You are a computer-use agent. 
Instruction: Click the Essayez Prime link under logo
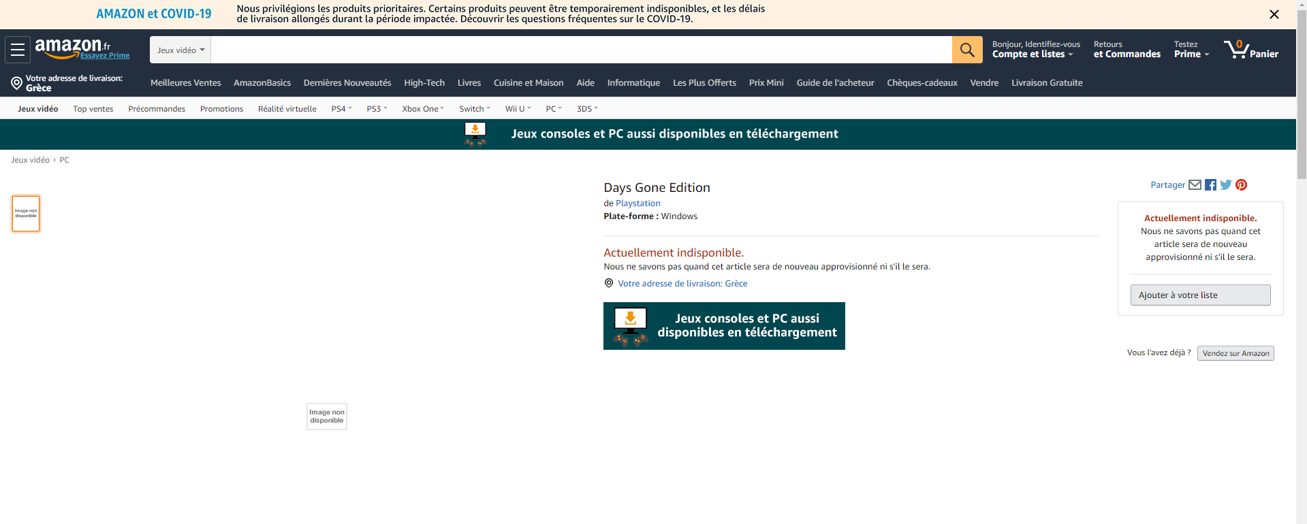[105, 56]
